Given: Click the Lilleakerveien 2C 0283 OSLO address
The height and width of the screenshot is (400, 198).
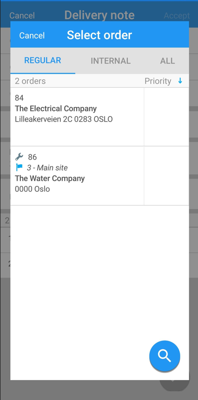Looking at the screenshot, I should point(64,119).
